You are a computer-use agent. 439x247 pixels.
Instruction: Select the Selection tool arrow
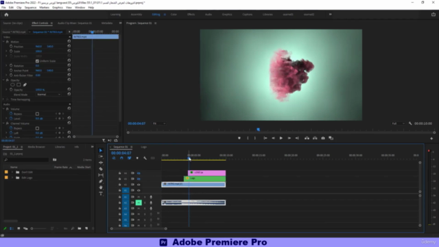click(x=101, y=150)
